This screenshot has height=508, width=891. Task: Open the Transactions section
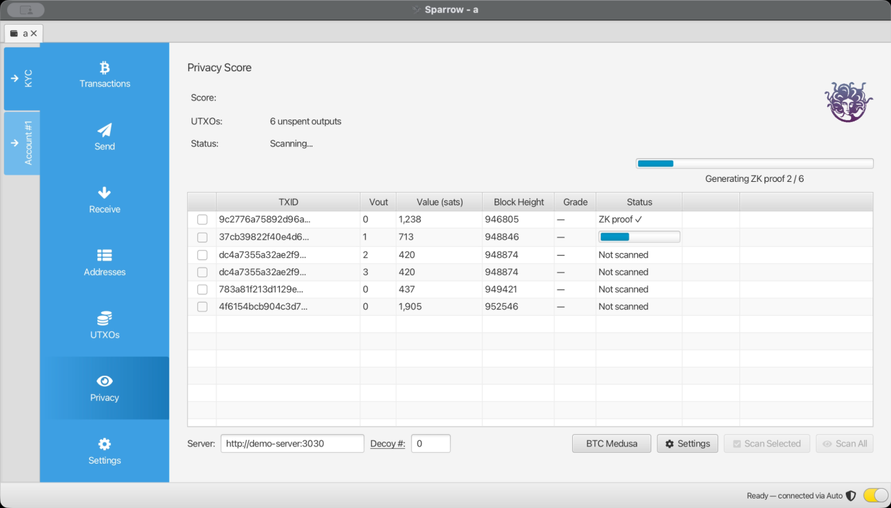pos(104,74)
